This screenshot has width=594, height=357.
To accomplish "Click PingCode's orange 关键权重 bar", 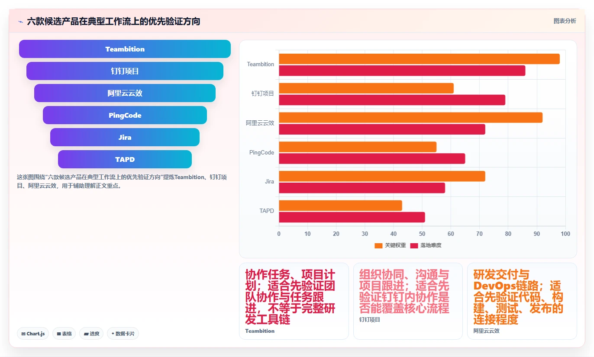I will (358, 147).
